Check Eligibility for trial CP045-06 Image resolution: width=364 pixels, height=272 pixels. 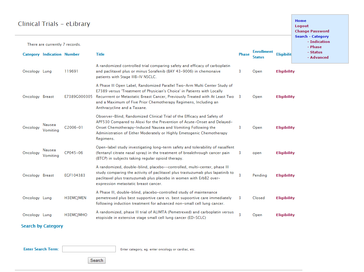(x=285, y=153)
